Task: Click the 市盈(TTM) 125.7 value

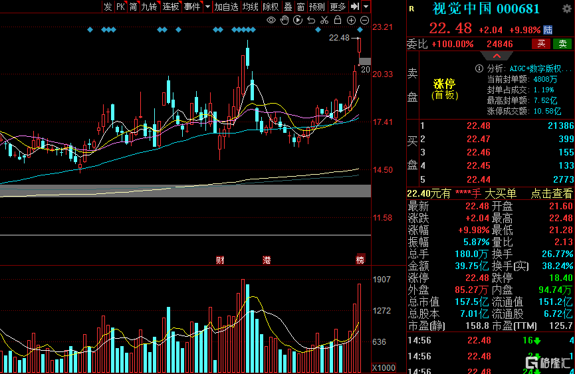Action: tap(561, 326)
